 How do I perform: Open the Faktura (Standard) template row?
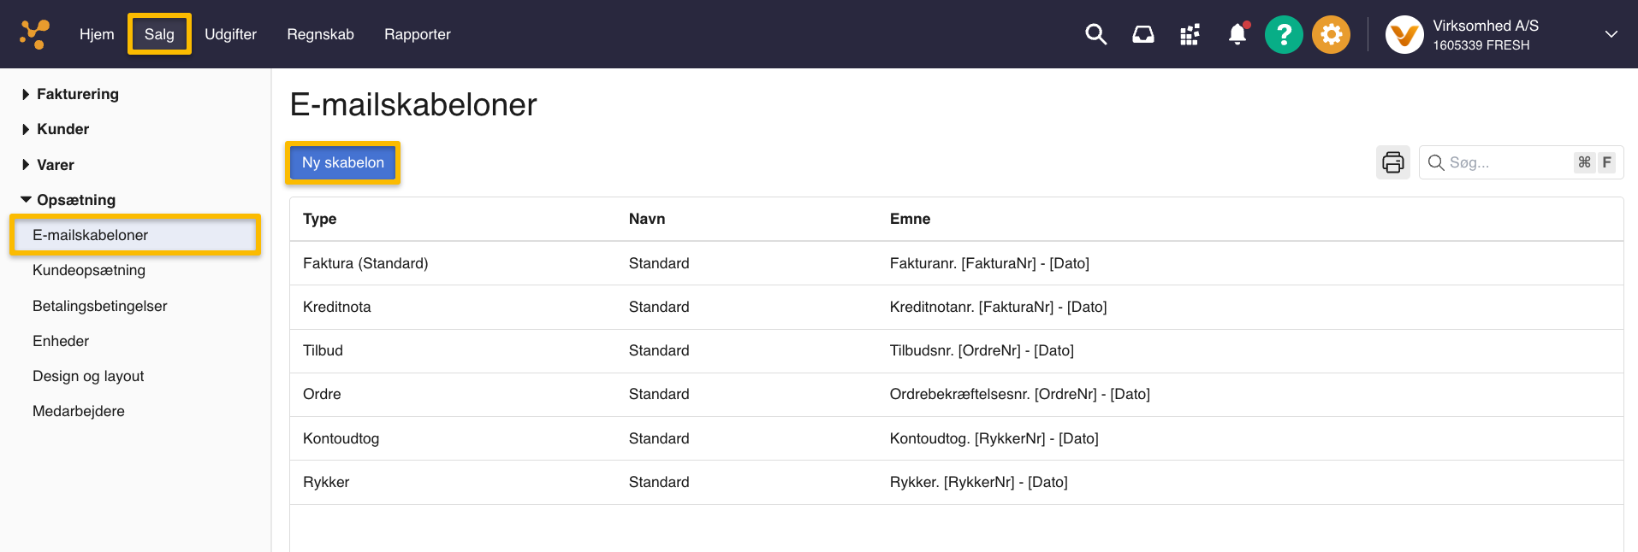pyautogui.click(x=365, y=263)
